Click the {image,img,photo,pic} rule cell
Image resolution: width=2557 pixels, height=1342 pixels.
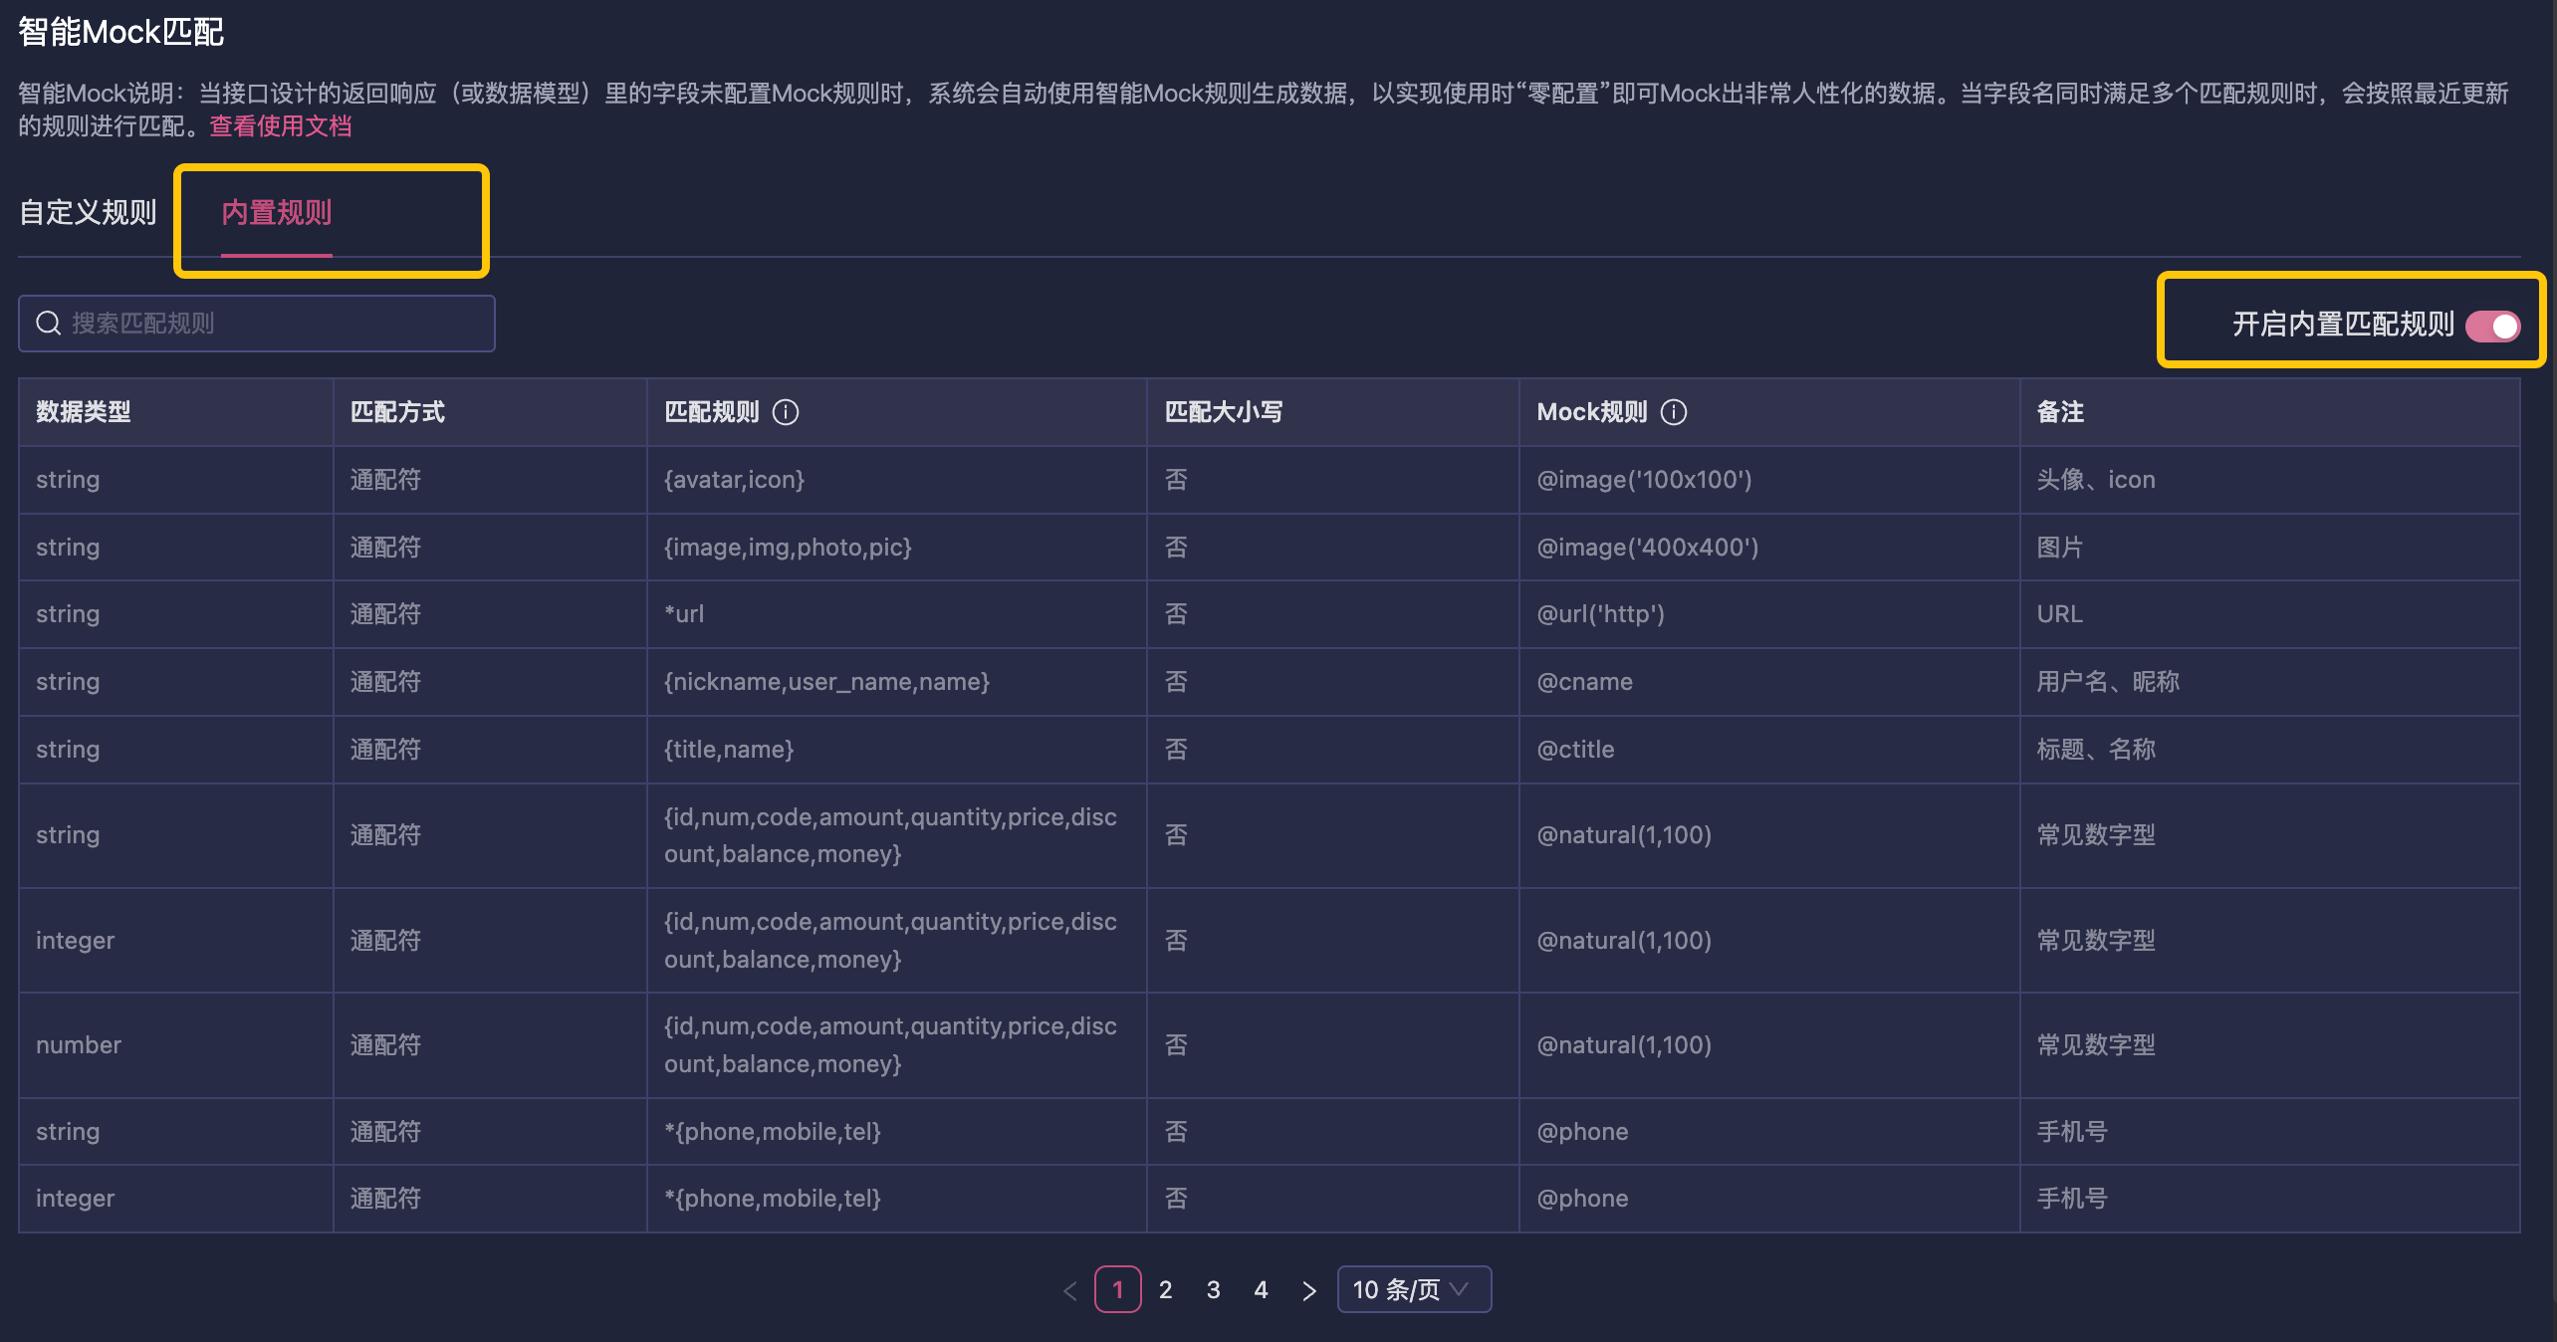pos(897,547)
